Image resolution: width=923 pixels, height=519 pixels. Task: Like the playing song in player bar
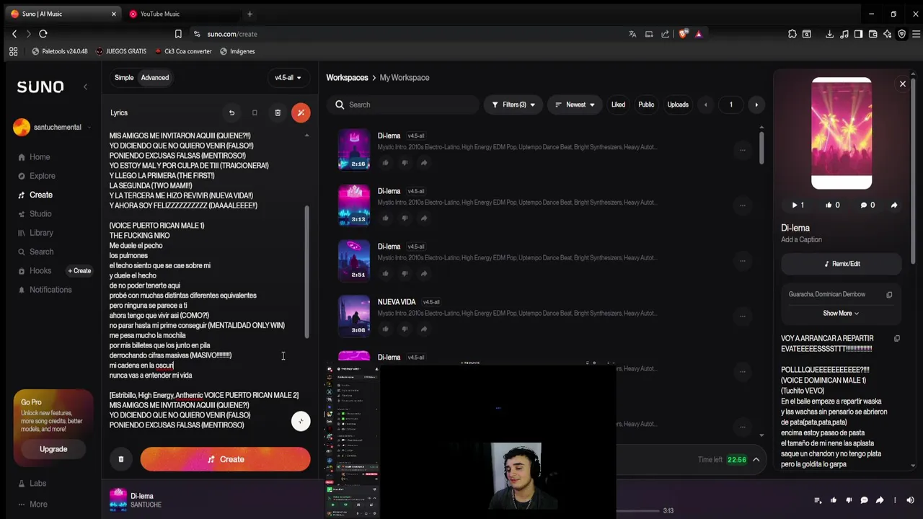(x=834, y=500)
